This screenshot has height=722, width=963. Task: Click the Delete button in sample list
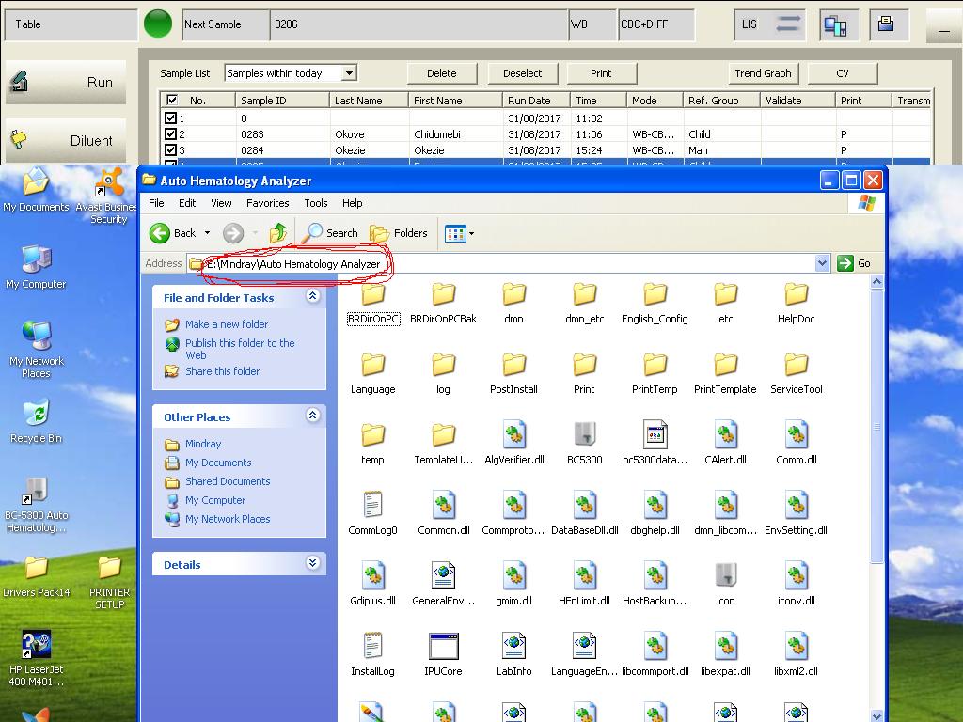click(442, 73)
